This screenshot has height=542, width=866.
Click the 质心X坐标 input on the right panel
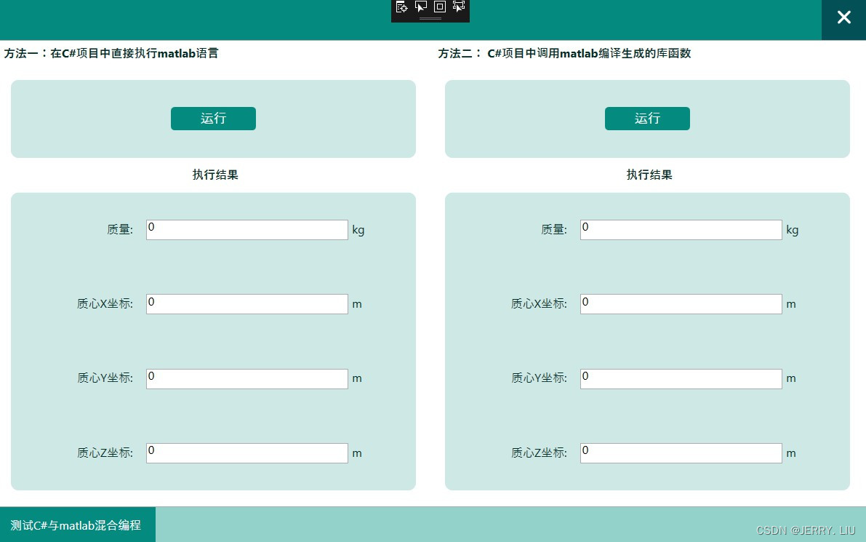pos(681,303)
